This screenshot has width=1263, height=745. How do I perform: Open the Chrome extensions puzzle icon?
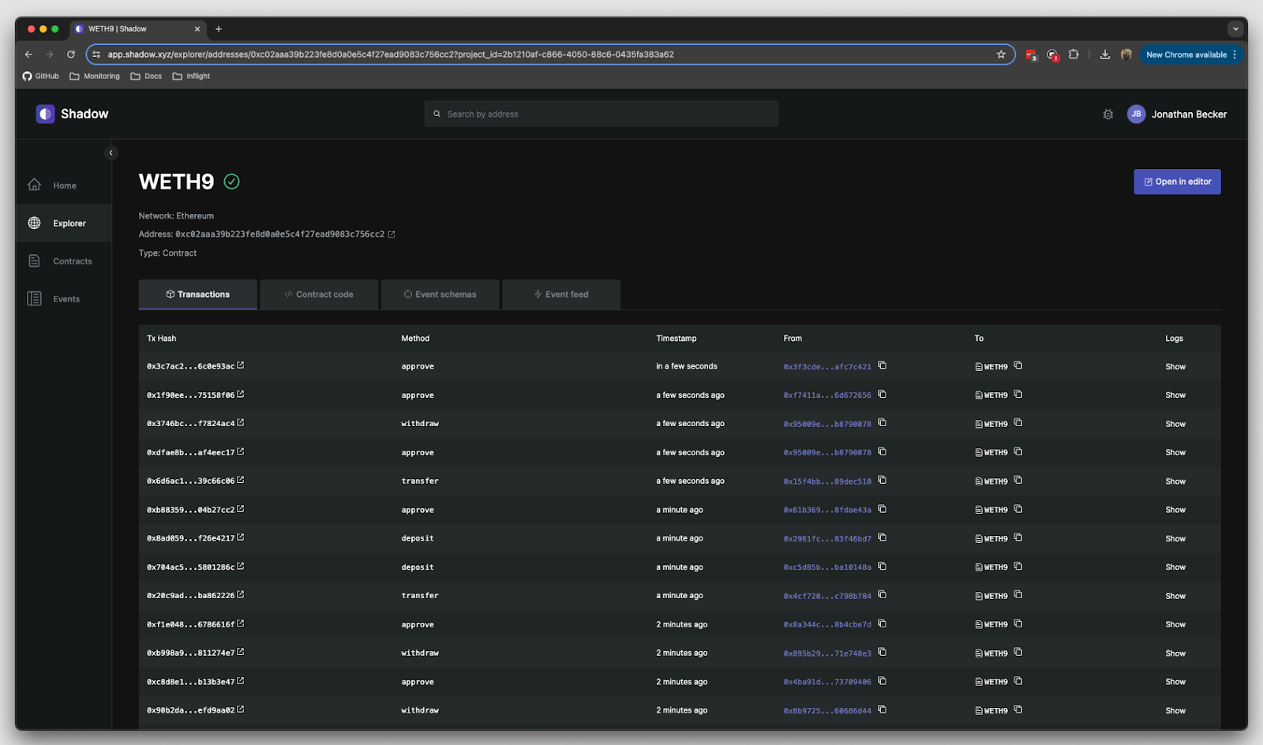(1074, 54)
